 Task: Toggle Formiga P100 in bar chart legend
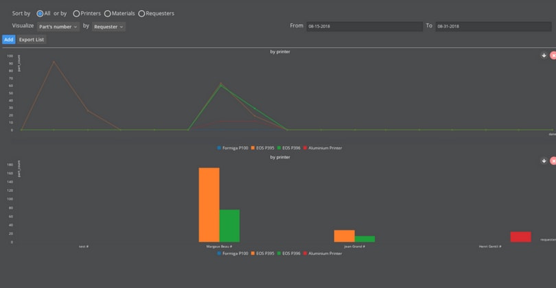pos(233,253)
